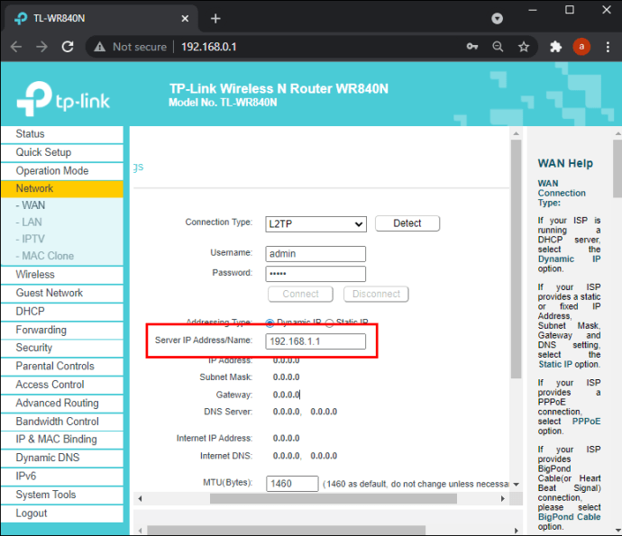Open Quick Setup in sidebar

[62, 152]
